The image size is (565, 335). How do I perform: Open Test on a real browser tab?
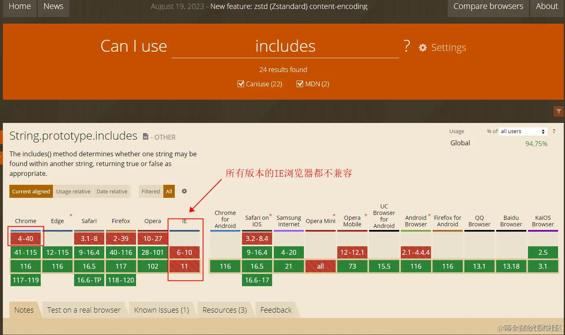[84, 310]
